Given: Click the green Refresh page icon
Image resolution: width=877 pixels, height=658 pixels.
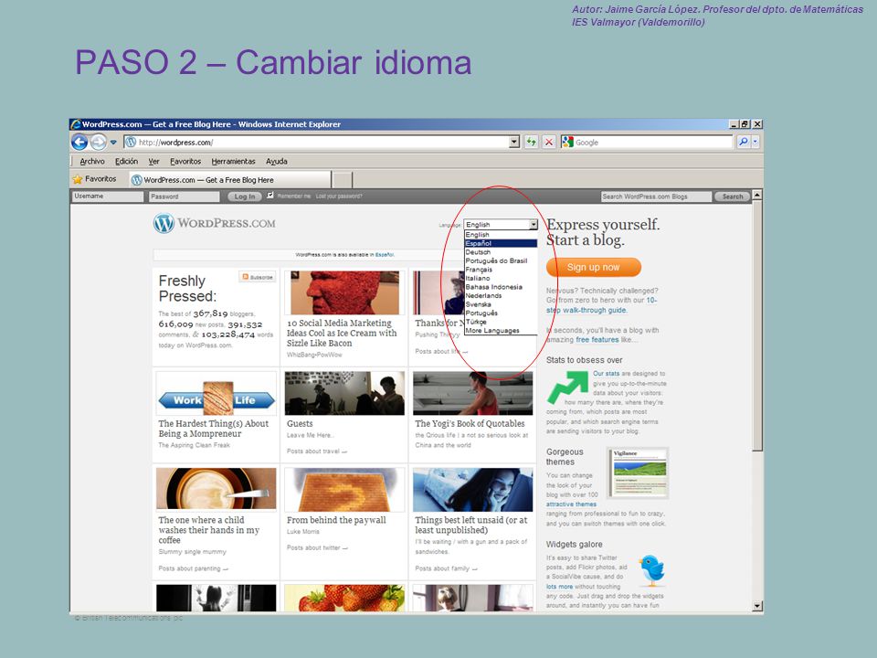Looking at the screenshot, I should tap(531, 143).
